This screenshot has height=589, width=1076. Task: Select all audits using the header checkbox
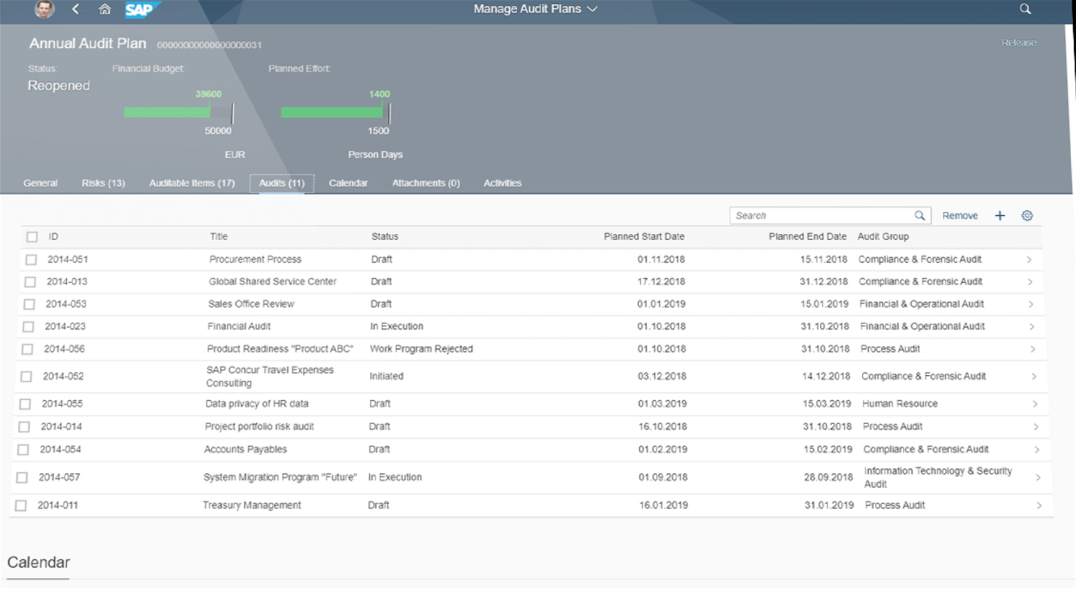(x=31, y=236)
